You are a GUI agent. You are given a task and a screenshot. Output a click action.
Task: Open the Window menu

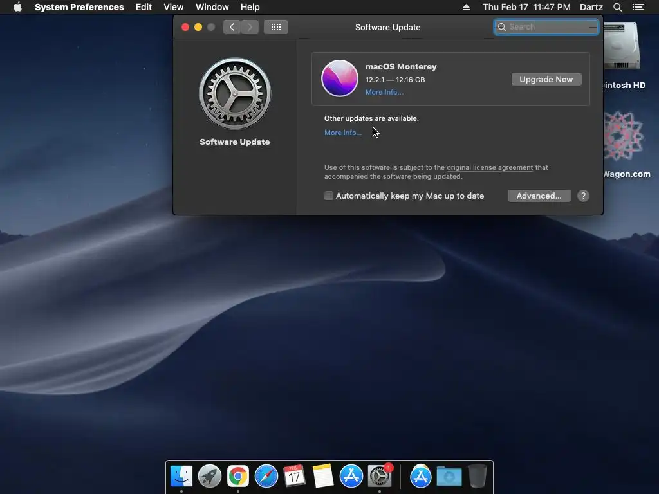point(212,7)
